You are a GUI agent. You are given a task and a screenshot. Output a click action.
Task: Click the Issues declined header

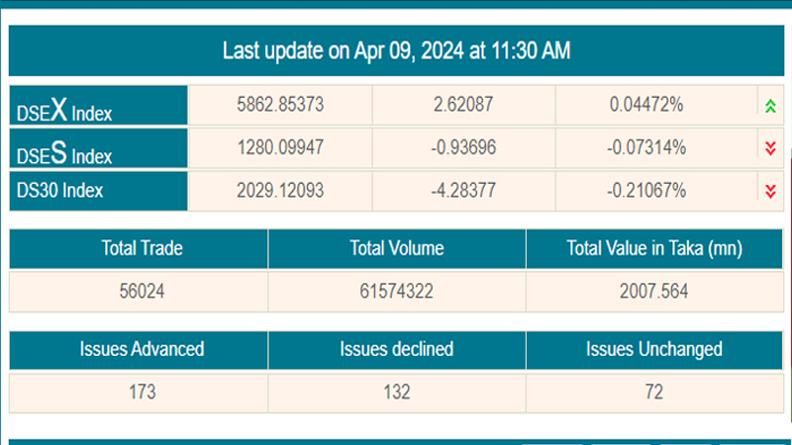[396, 349]
